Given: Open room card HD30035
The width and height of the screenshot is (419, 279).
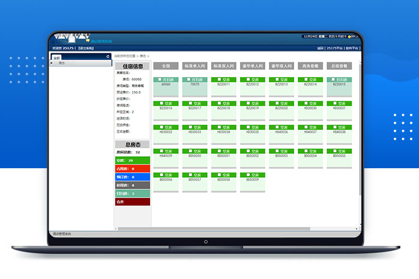Looking at the screenshot, I should (253, 135).
